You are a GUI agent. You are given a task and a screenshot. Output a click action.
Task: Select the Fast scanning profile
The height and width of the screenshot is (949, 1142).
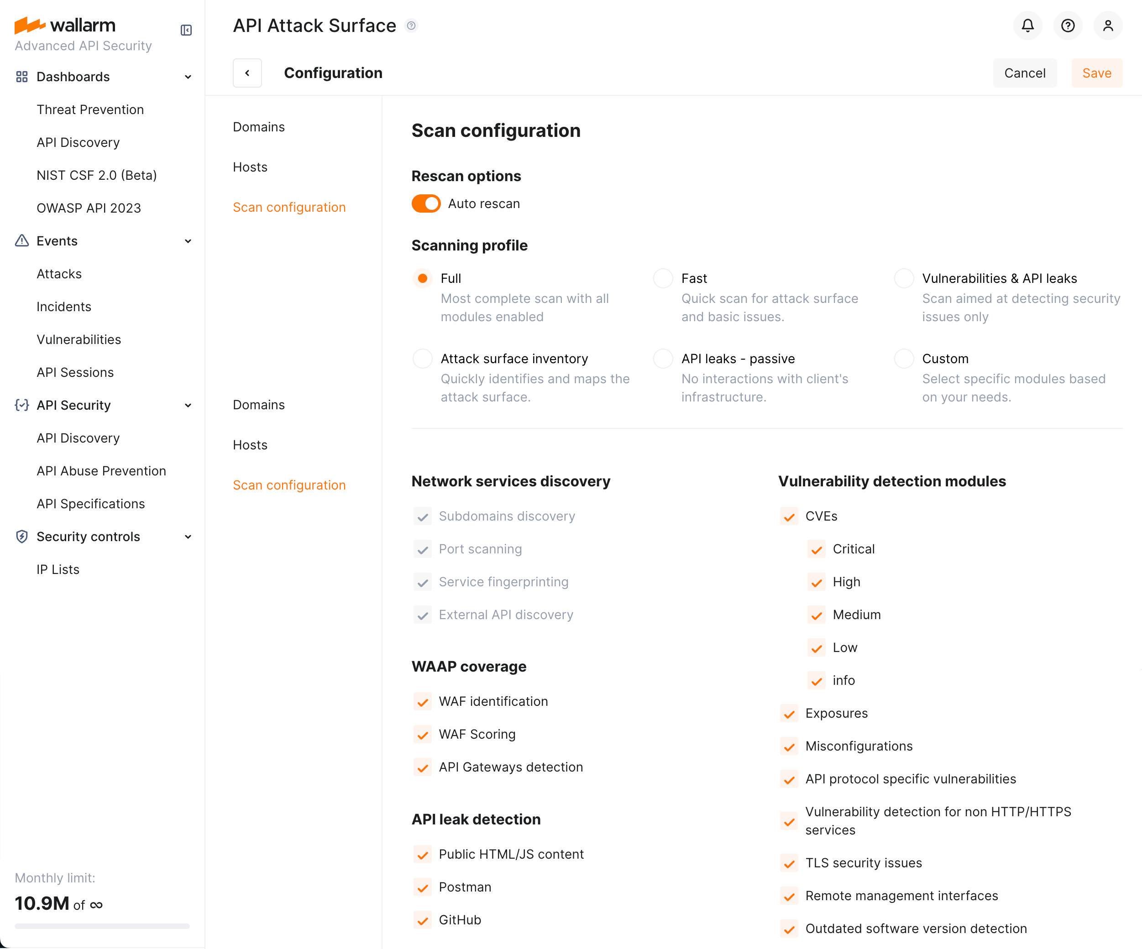click(663, 278)
